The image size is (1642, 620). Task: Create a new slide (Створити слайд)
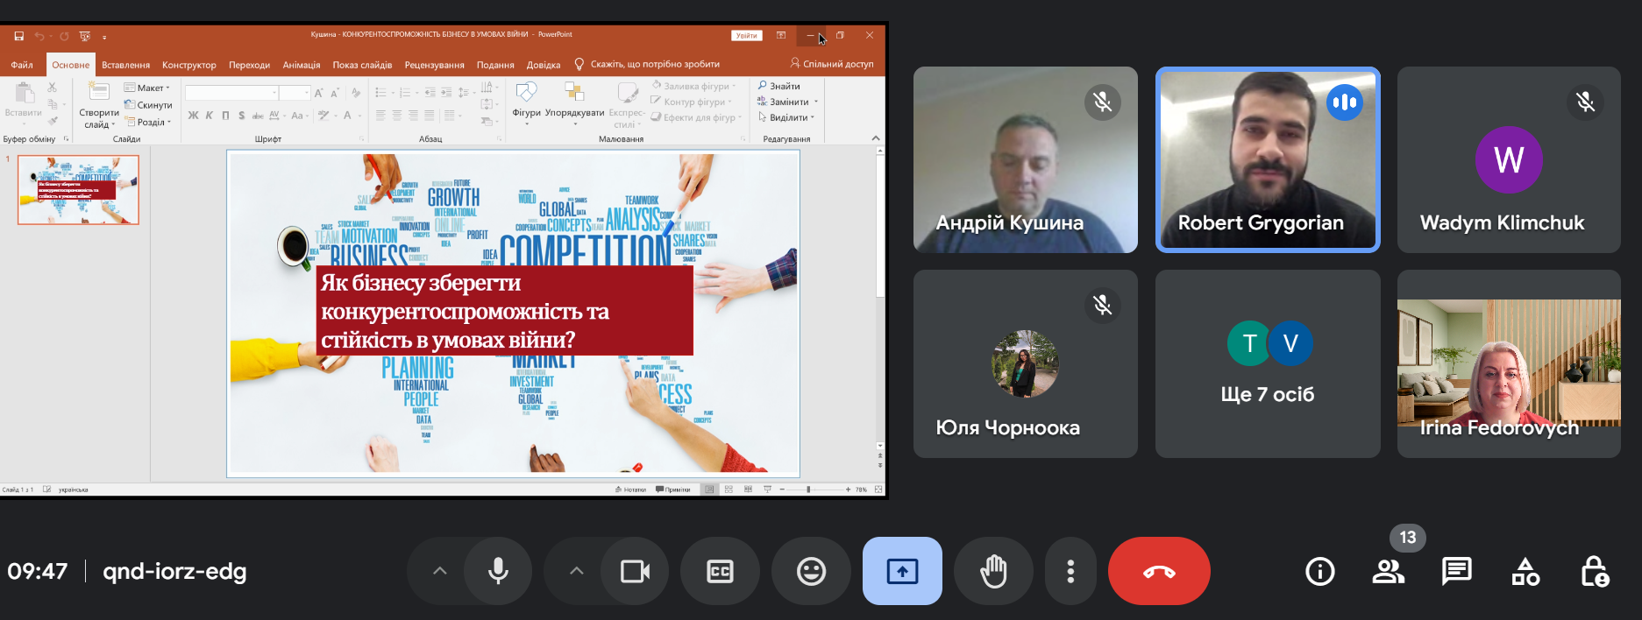[99, 105]
